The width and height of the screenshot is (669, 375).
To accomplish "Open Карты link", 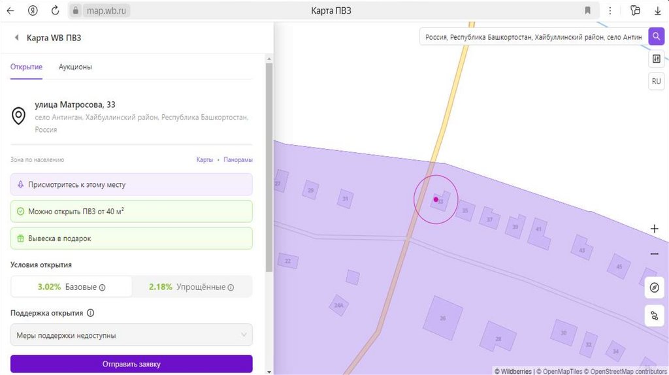I will (x=204, y=159).
